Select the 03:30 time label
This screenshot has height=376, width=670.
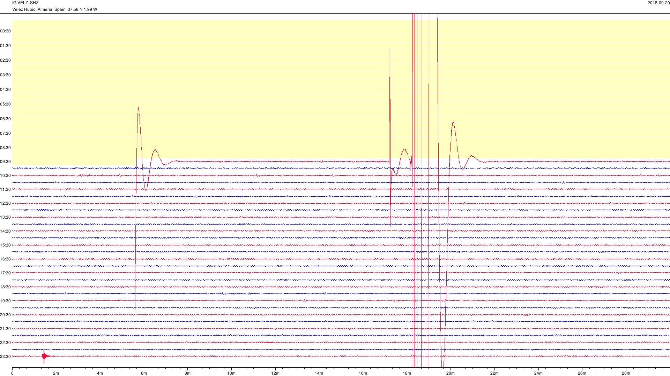(x=5, y=75)
